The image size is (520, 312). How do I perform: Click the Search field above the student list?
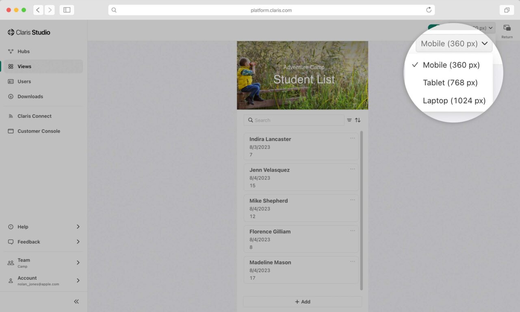click(x=294, y=120)
